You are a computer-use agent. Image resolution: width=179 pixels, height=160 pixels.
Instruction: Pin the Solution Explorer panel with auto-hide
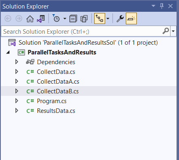[x=162, y=6]
